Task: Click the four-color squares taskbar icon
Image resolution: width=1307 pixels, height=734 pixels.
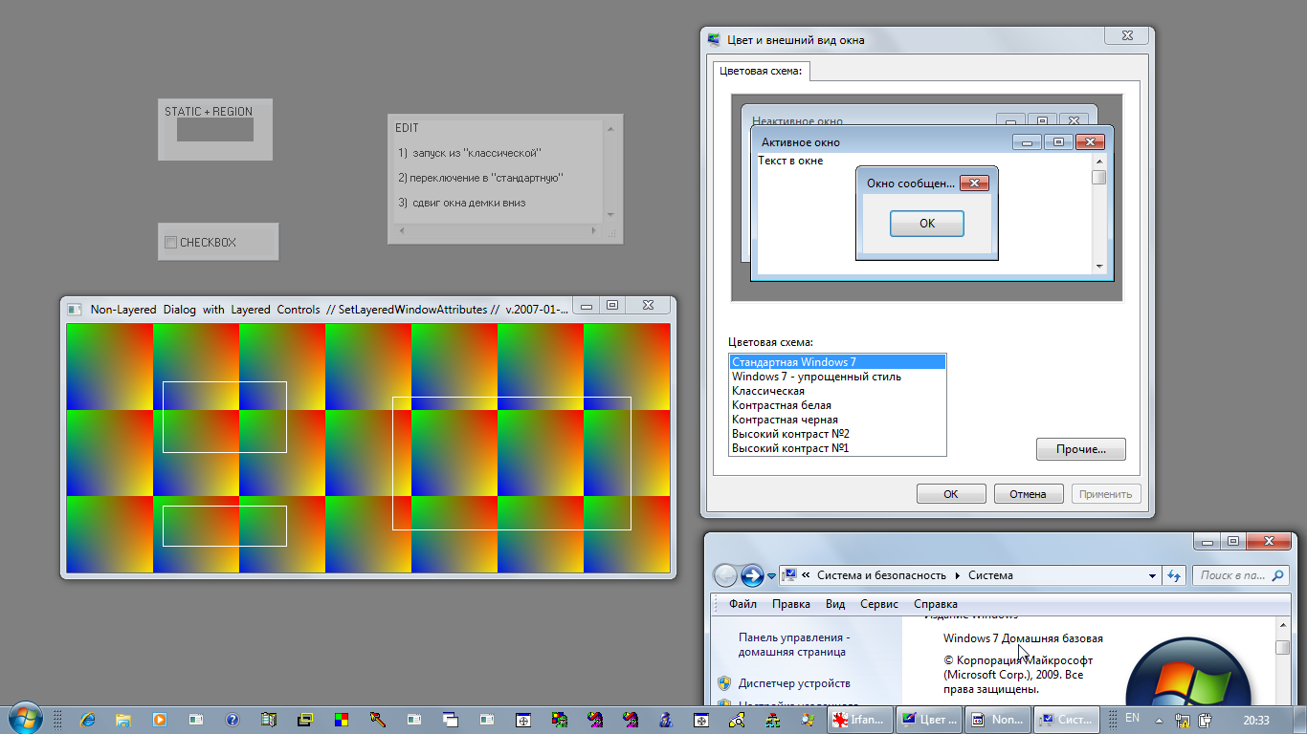Action: (x=342, y=720)
